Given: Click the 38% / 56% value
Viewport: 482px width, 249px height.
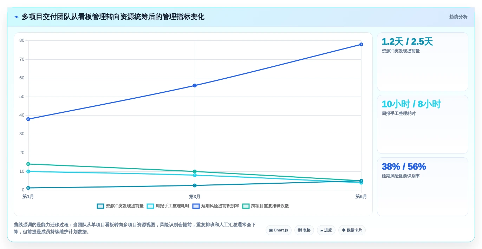Looking at the screenshot, I should pos(404,167).
